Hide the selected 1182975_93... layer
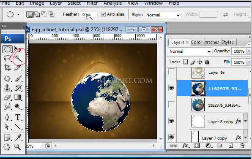 [172, 88]
